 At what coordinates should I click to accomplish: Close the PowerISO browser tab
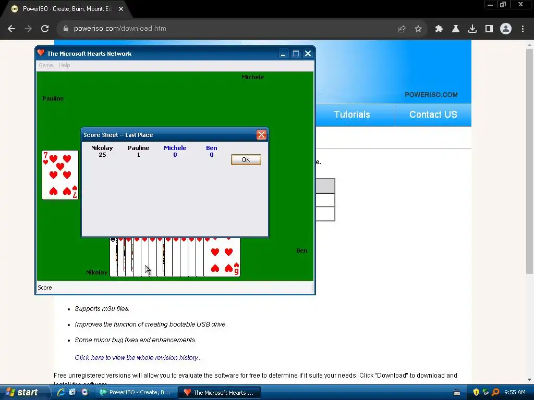pos(121,9)
